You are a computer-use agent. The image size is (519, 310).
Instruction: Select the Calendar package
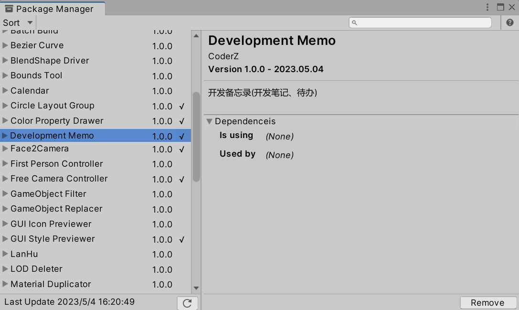[x=95, y=91]
